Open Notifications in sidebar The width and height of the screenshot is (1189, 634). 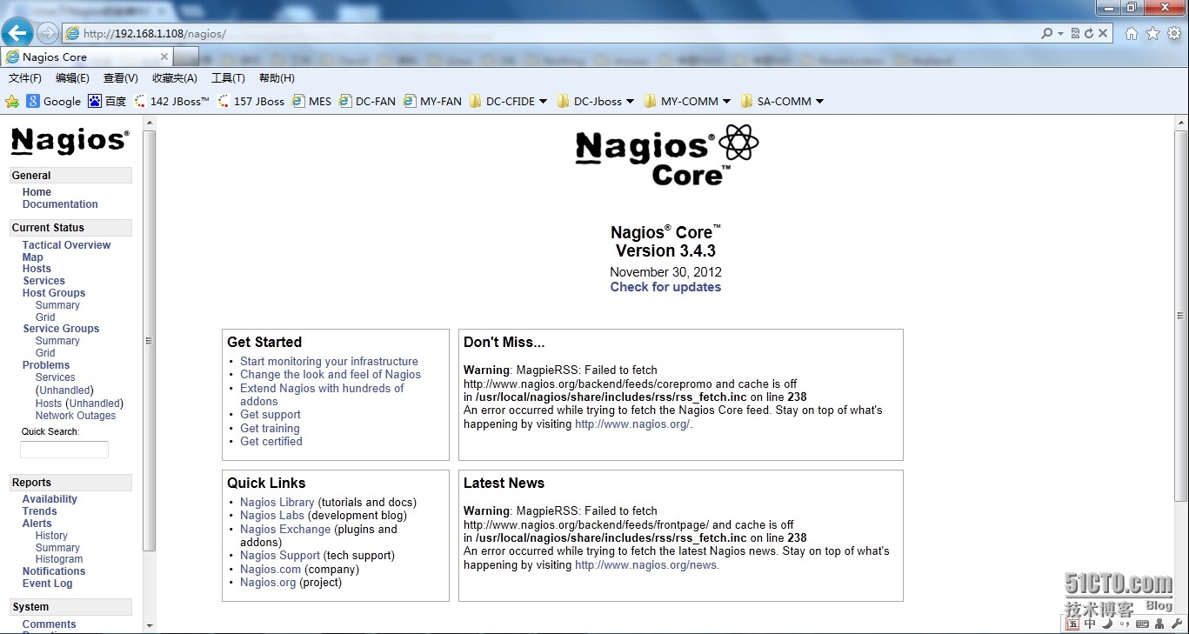point(54,571)
